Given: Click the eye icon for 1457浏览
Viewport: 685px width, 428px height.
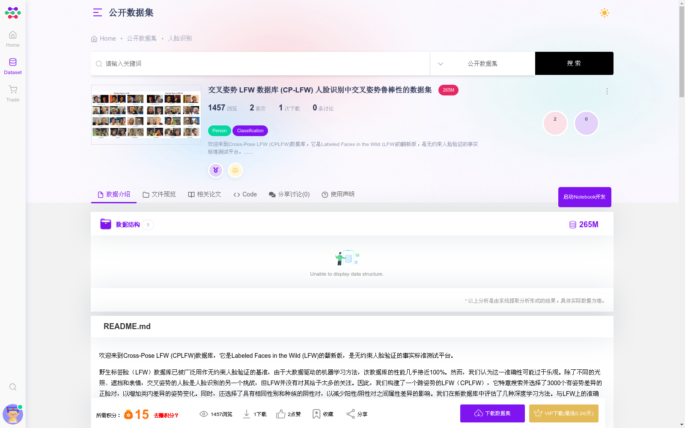Looking at the screenshot, I should click(x=204, y=414).
